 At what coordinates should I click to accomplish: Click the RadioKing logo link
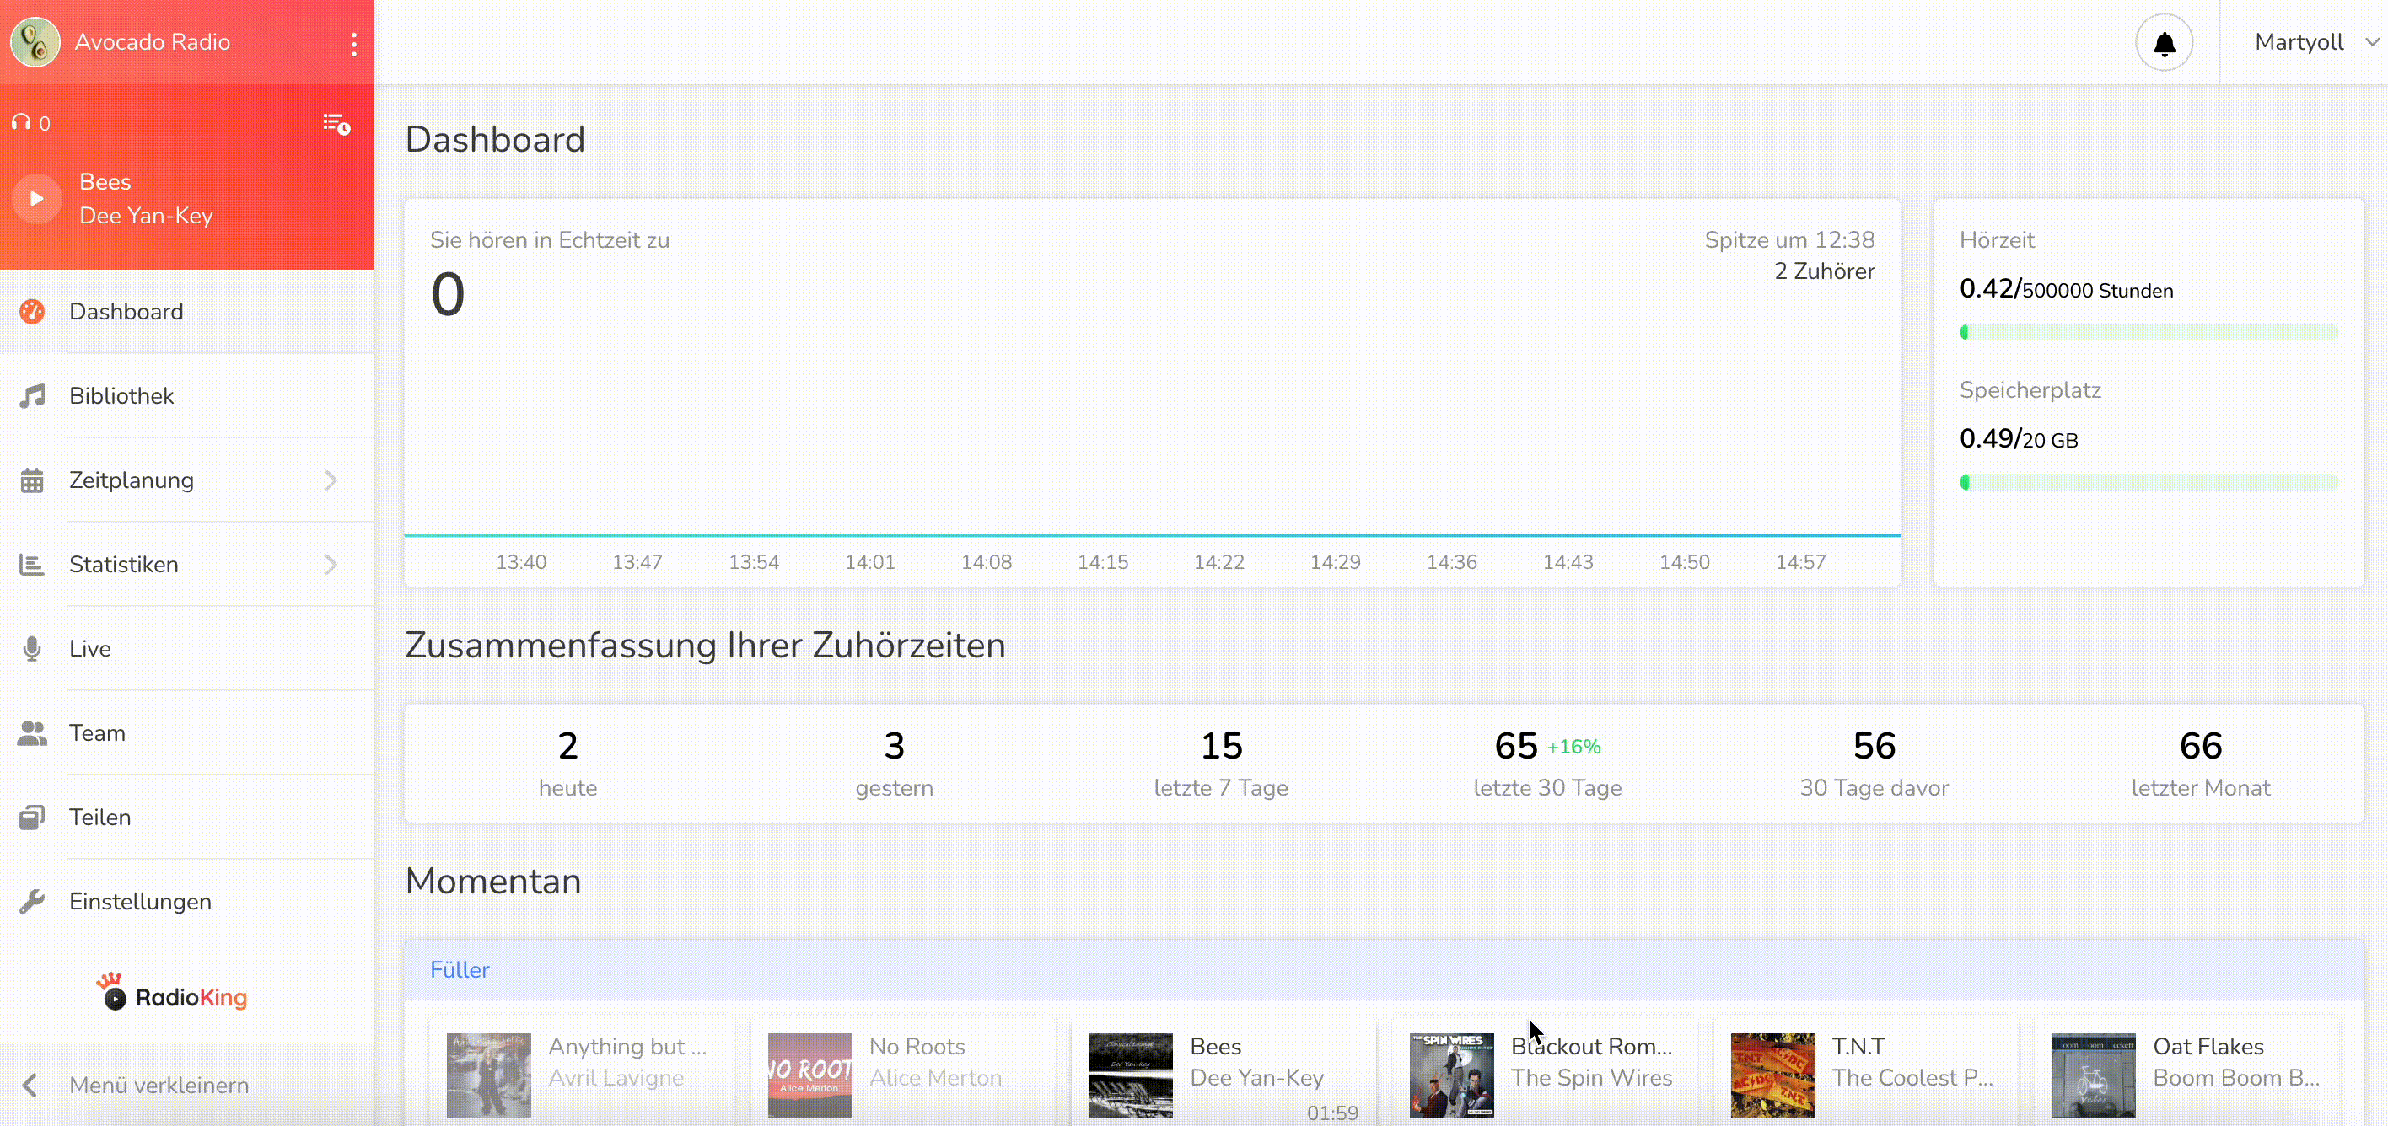(172, 995)
